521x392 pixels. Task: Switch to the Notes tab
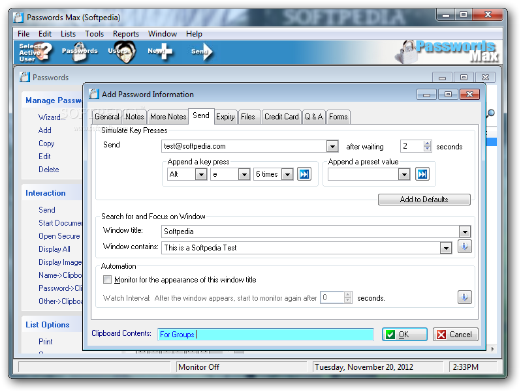click(x=134, y=117)
